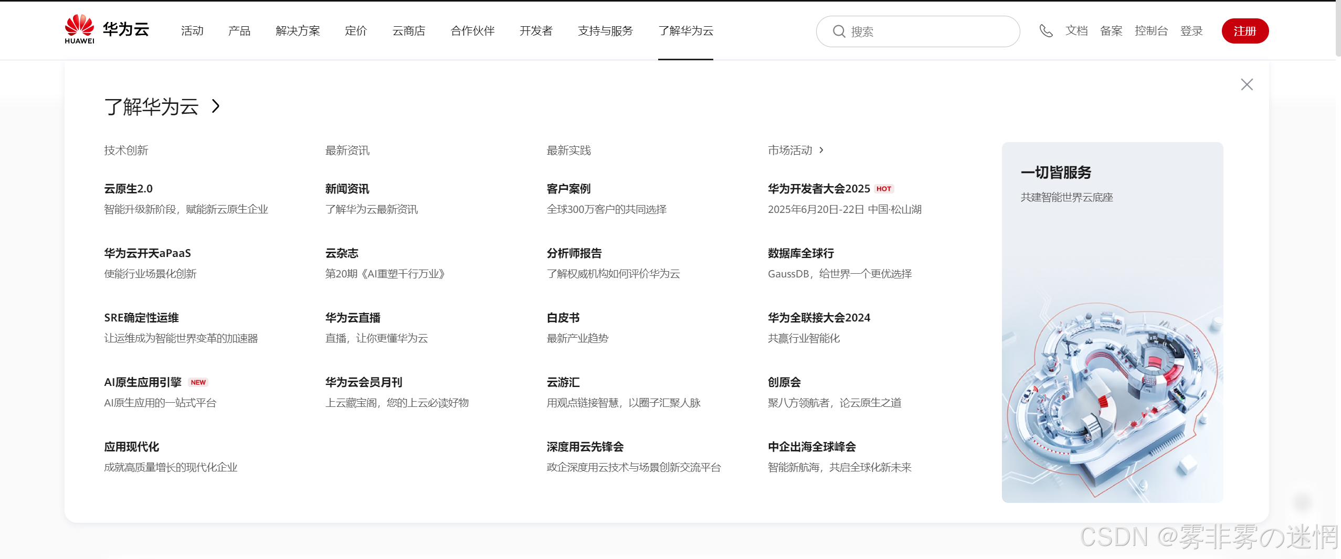The width and height of the screenshot is (1341, 559).
Task: Click the NEW badge beside AI原生应用引擎
Action: click(x=198, y=382)
